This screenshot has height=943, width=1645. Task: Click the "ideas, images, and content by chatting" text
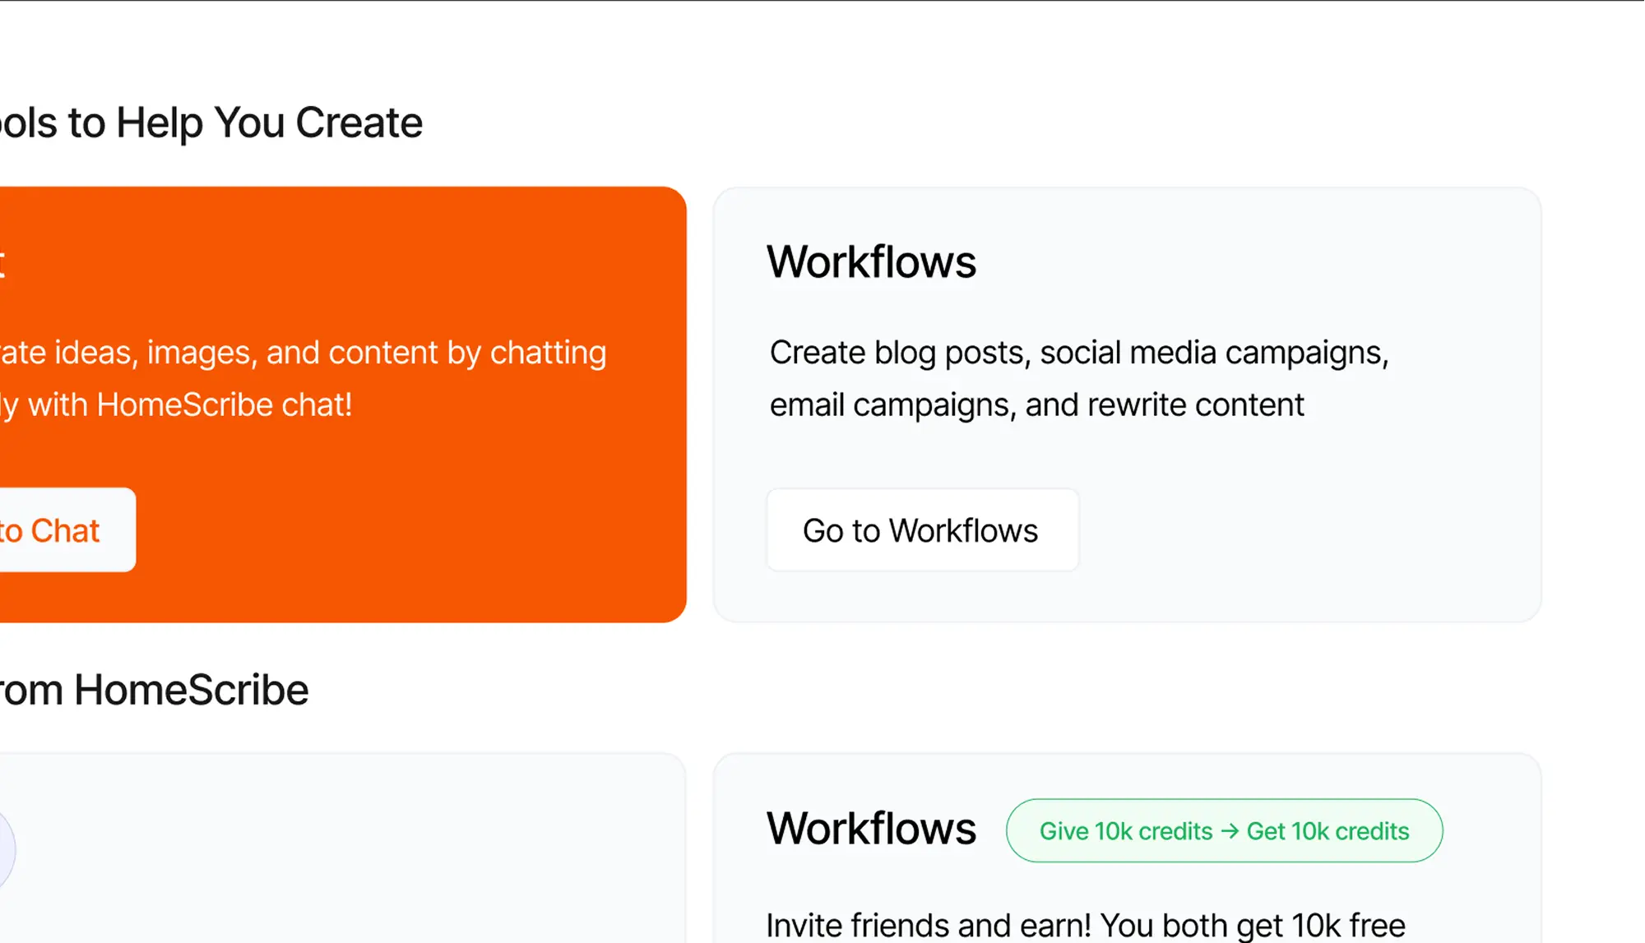(329, 353)
